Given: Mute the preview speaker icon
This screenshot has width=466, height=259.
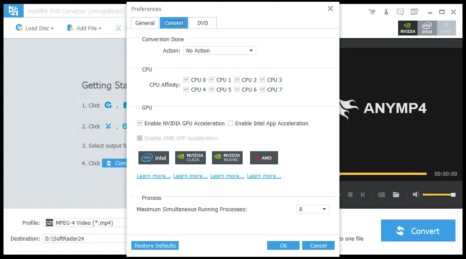Looking at the screenshot, I should (416, 195).
